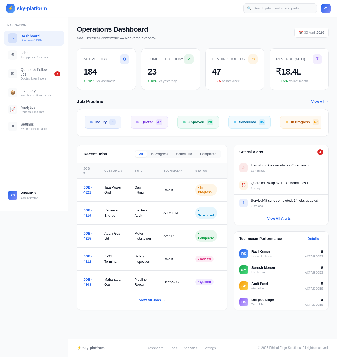Screen dimensions: 337x357
Task: Click the Completed Today checkmark icon
Action: tap(189, 59)
